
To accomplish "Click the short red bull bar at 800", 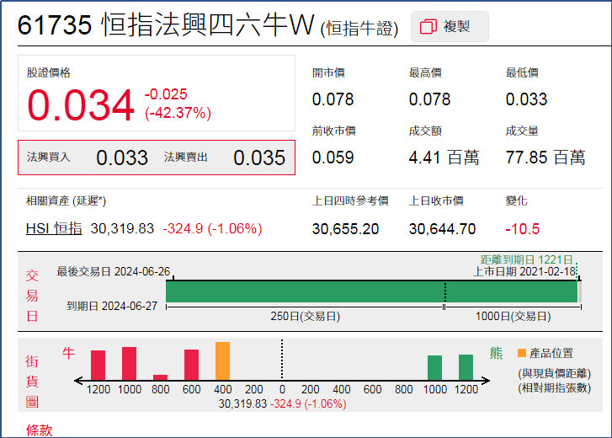I will pyautogui.click(x=161, y=377).
